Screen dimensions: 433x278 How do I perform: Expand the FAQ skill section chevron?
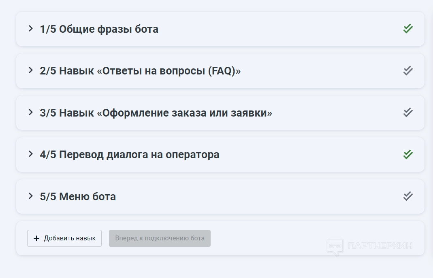point(30,70)
